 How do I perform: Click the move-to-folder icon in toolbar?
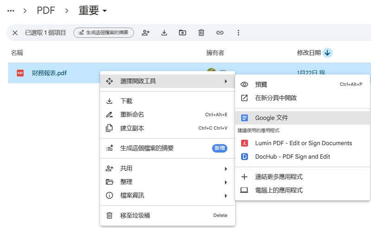pos(182,32)
